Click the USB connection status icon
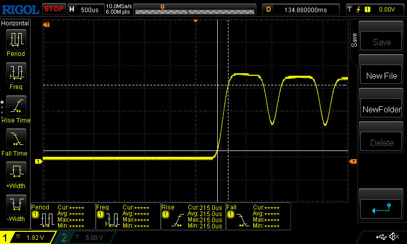 tap(381, 236)
